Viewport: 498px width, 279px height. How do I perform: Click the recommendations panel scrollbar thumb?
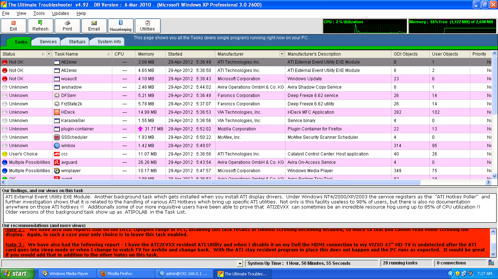coord(494,247)
